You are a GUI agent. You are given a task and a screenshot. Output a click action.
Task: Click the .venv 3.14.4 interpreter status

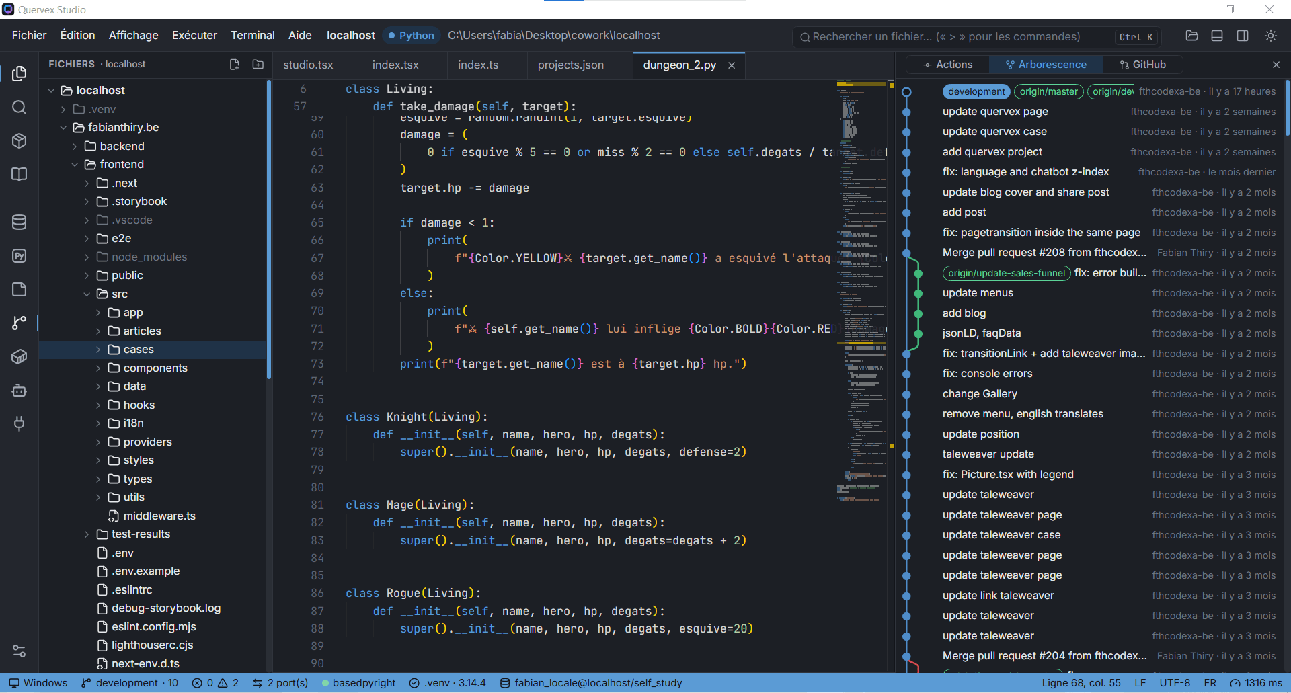pyautogui.click(x=448, y=683)
